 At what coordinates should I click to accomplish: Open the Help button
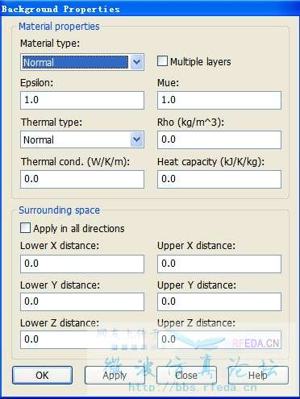pos(258,375)
